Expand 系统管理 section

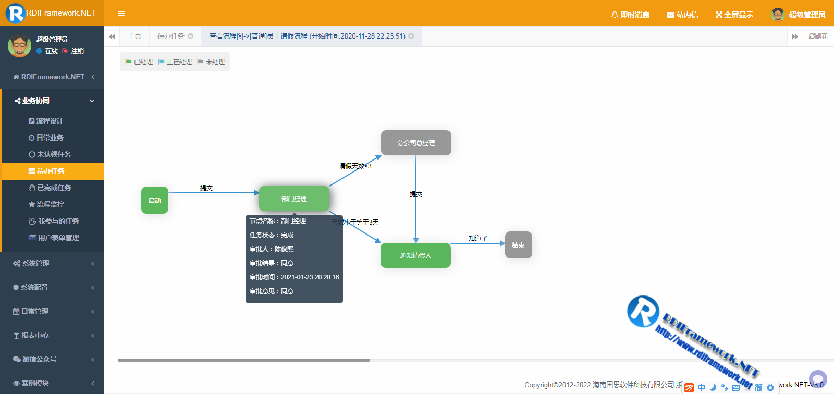(52, 263)
